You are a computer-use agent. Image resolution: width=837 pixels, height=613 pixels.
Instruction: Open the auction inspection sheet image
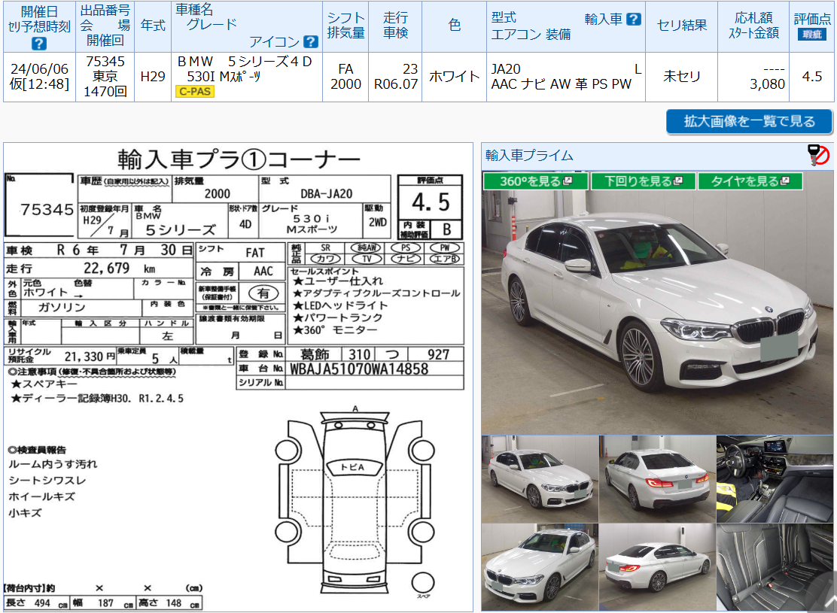[x=237, y=376]
